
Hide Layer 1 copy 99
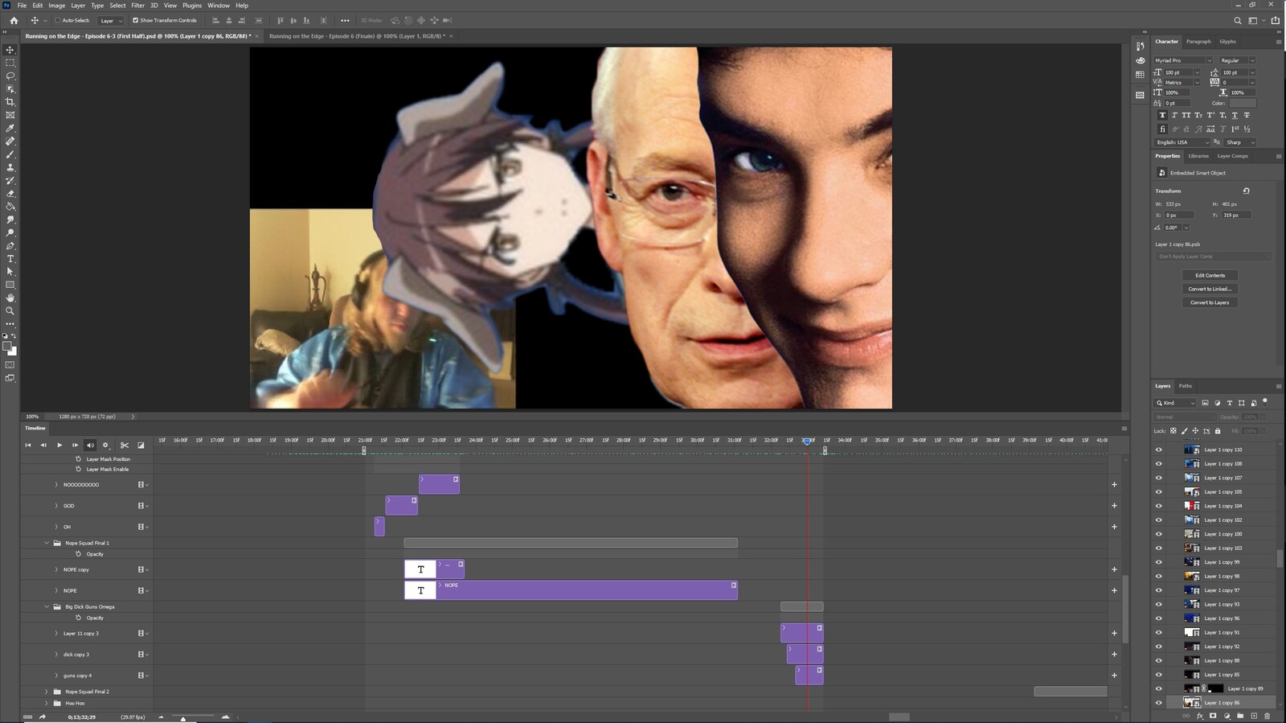[x=1158, y=562]
